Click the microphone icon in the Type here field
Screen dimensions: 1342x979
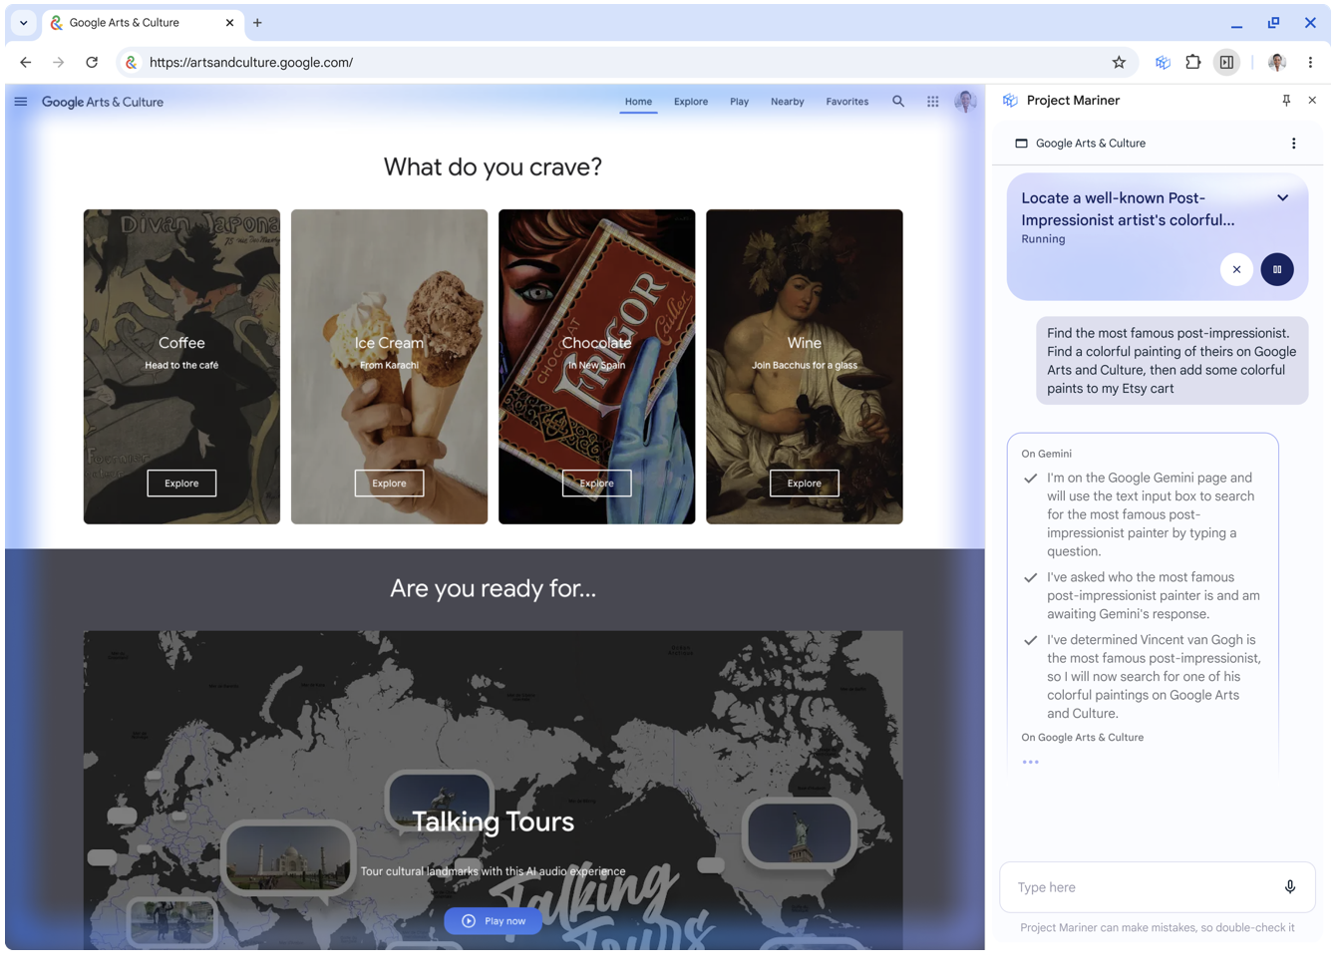coord(1290,887)
